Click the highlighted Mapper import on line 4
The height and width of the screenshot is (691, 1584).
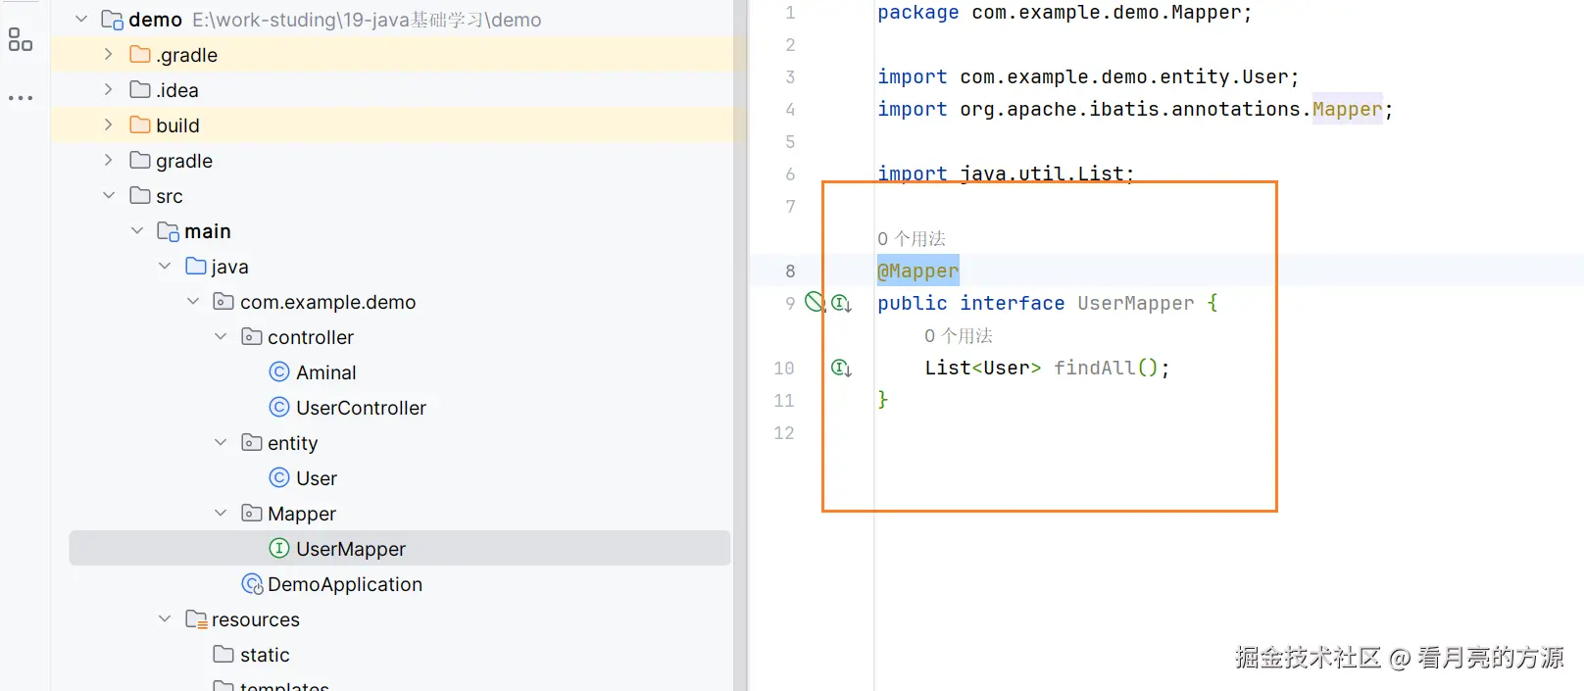[1347, 109]
